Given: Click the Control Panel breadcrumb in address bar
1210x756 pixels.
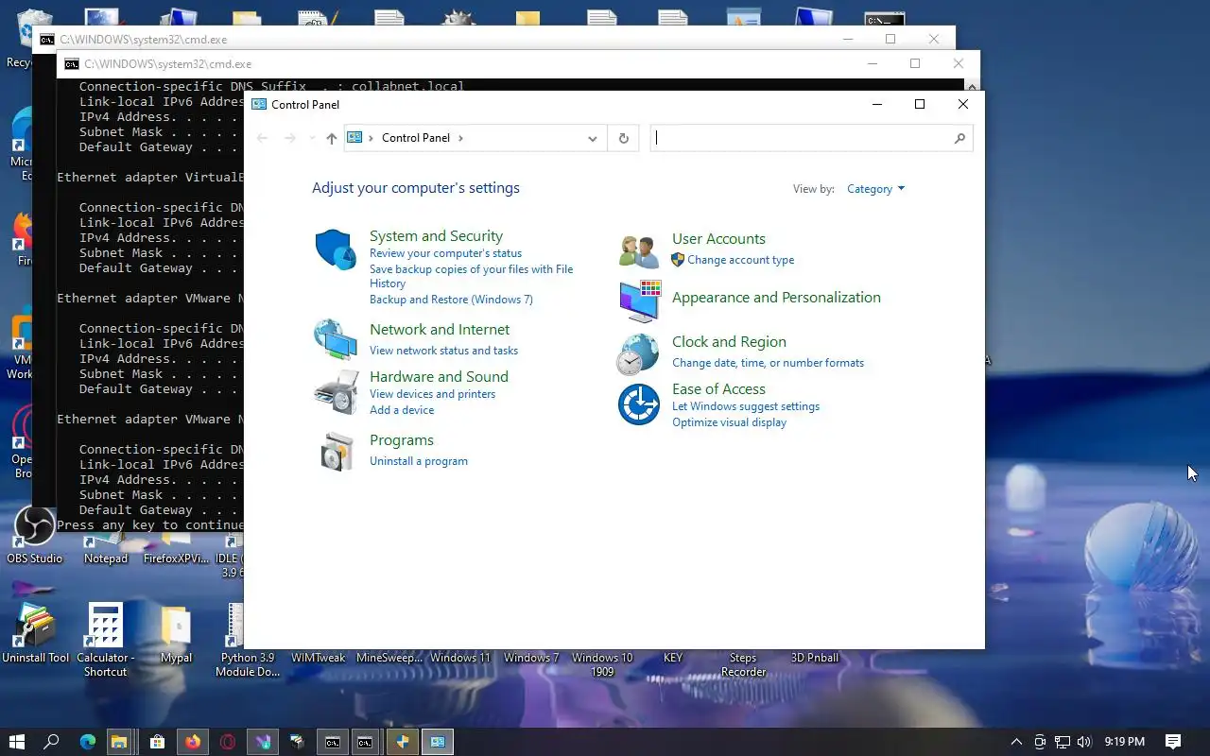Looking at the screenshot, I should [x=416, y=138].
